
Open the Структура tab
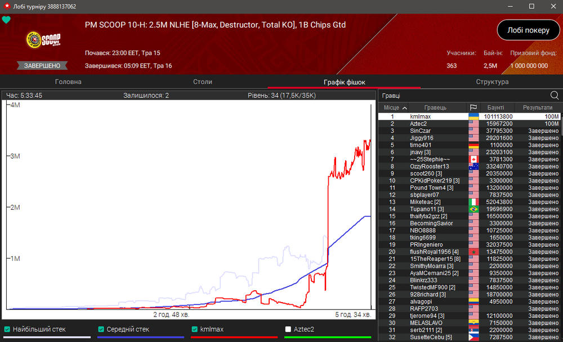pos(492,82)
